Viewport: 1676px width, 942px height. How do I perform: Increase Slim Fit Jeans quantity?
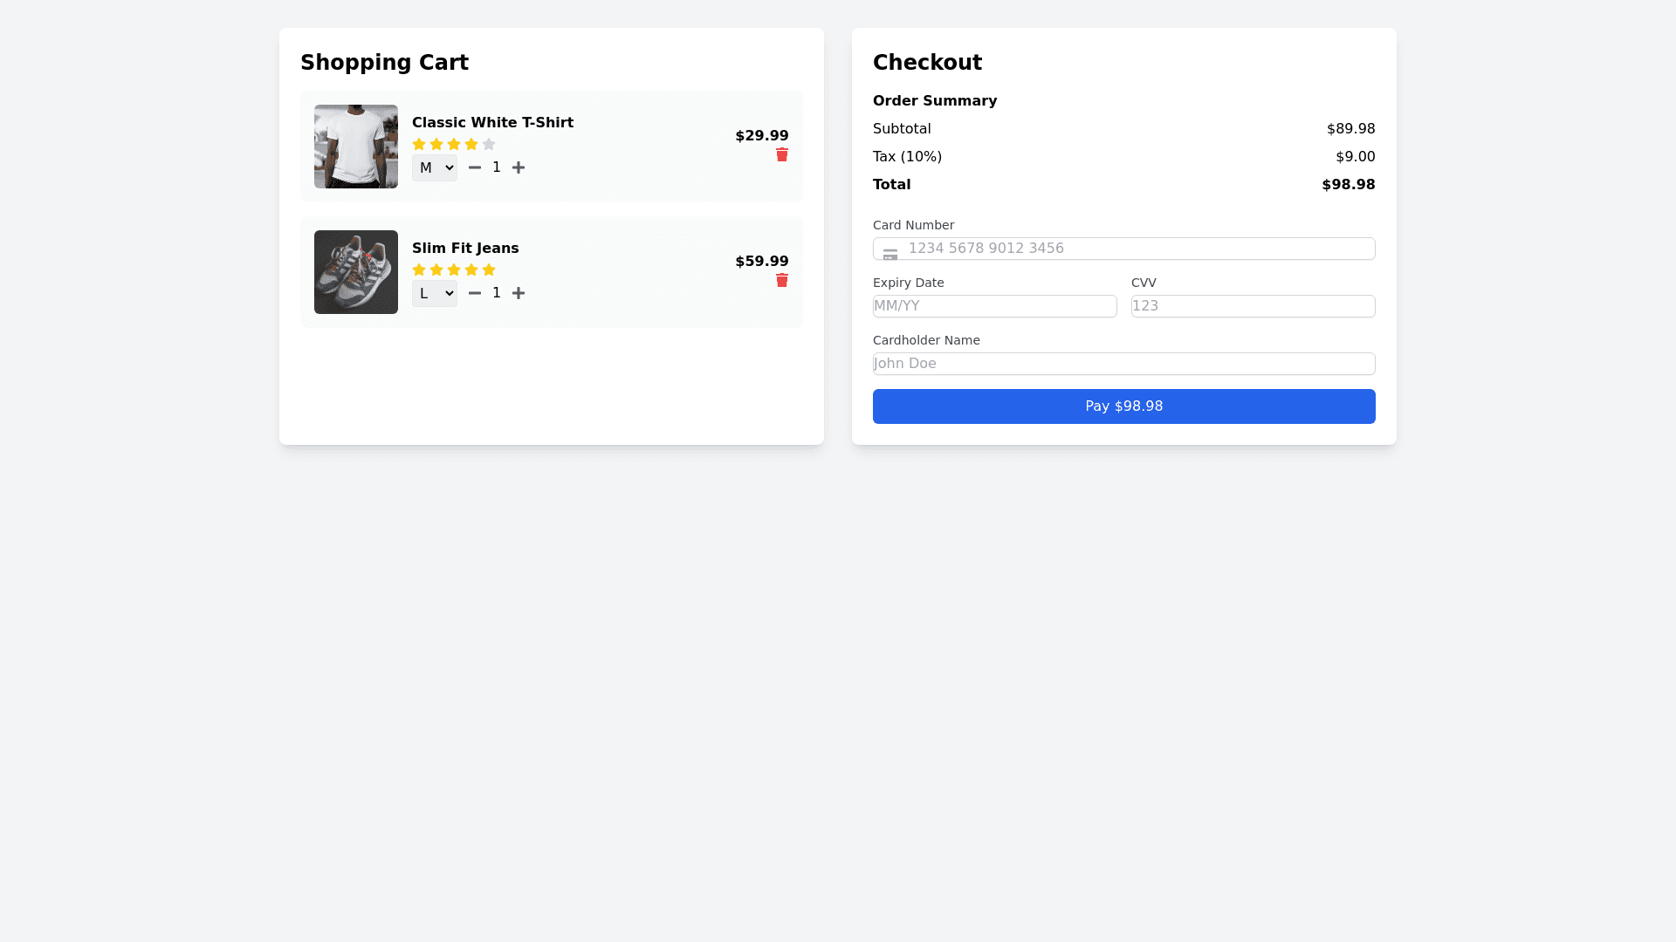point(519,293)
